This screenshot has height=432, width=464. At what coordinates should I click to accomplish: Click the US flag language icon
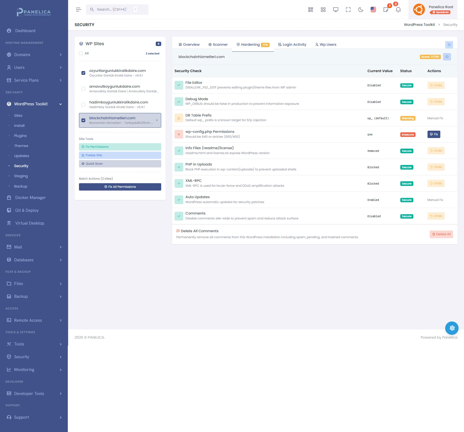click(x=373, y=10)
